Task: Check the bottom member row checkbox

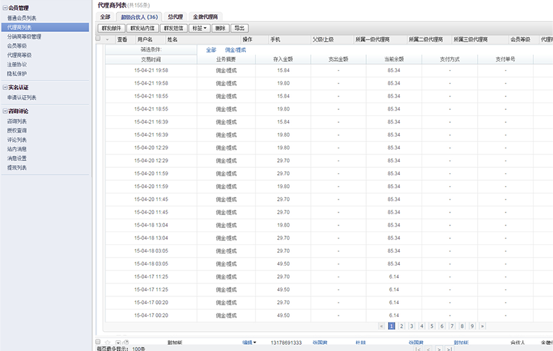Action: coord(98,342)
